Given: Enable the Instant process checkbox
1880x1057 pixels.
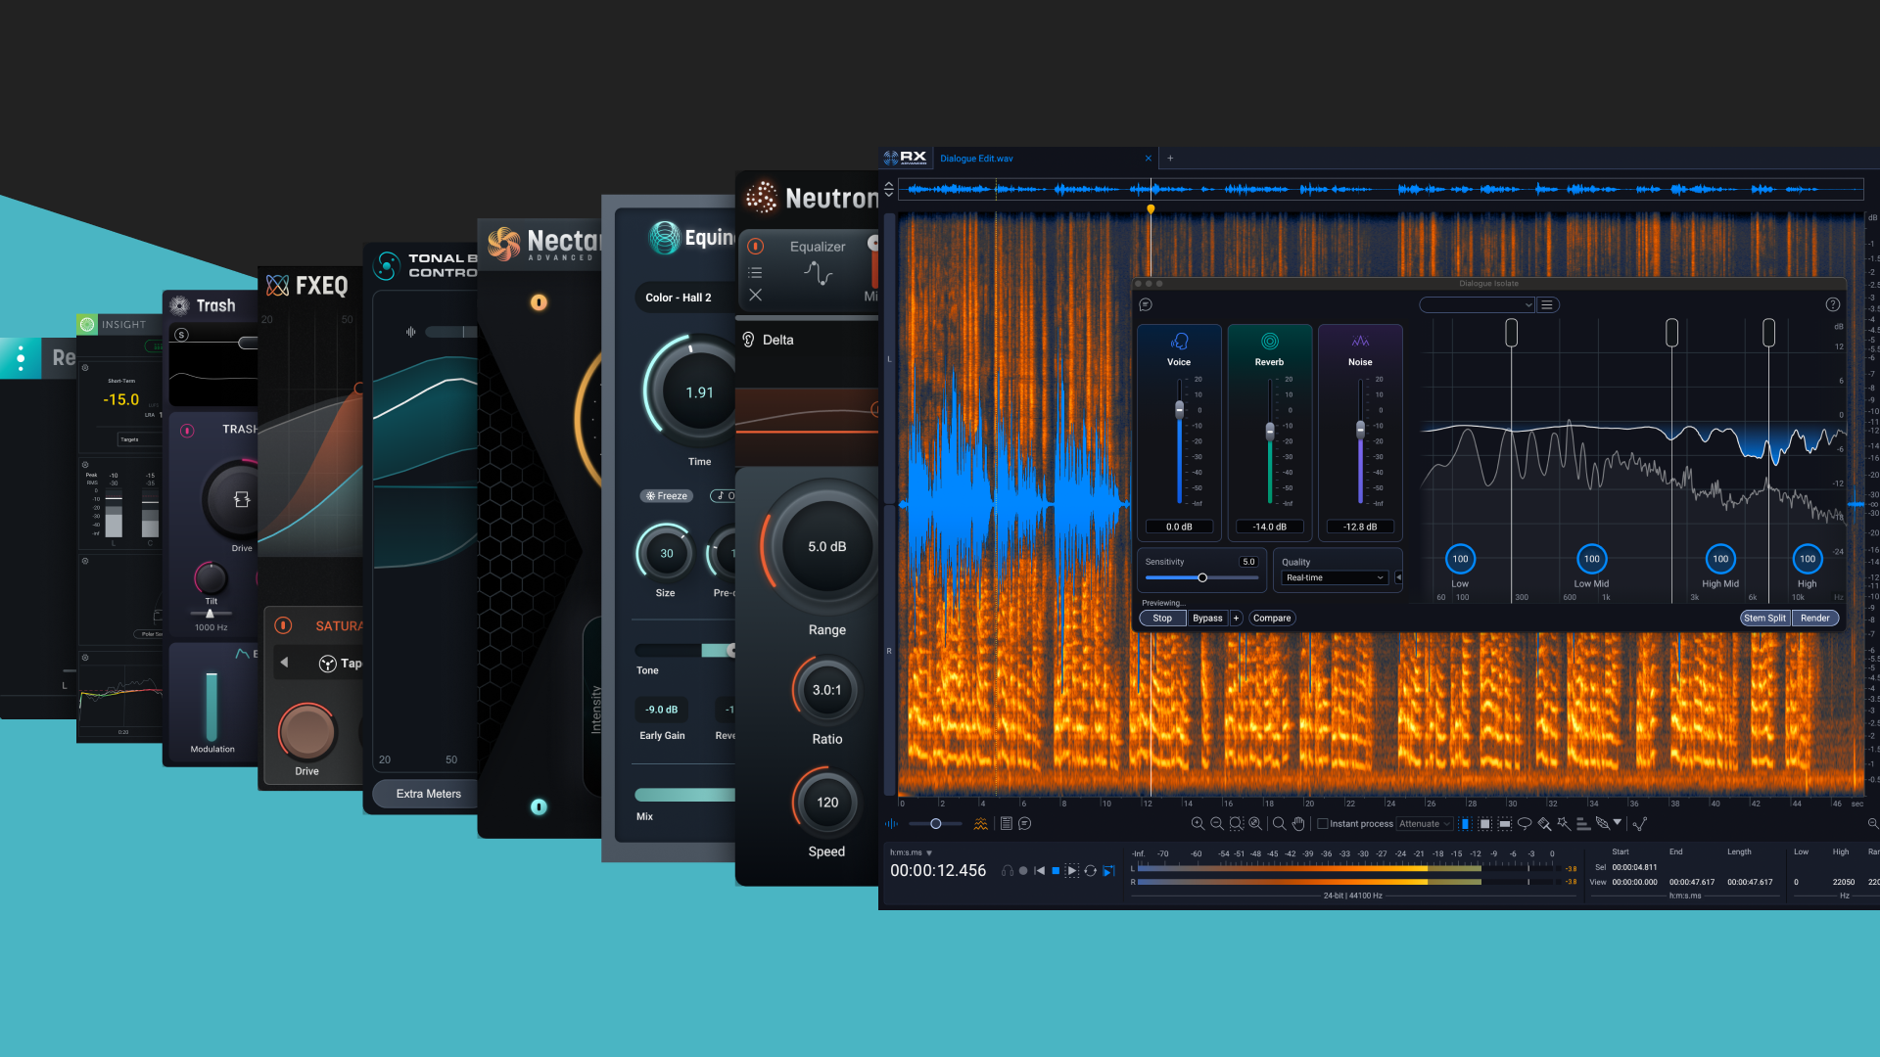Looking at the screenshot, I should click(1323, 824).
